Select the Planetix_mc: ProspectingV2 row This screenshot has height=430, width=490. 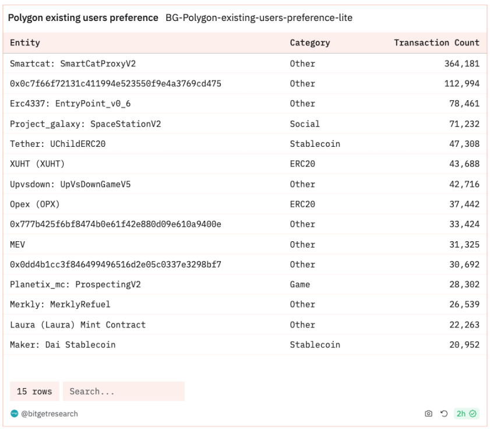[x=245, y=284]
